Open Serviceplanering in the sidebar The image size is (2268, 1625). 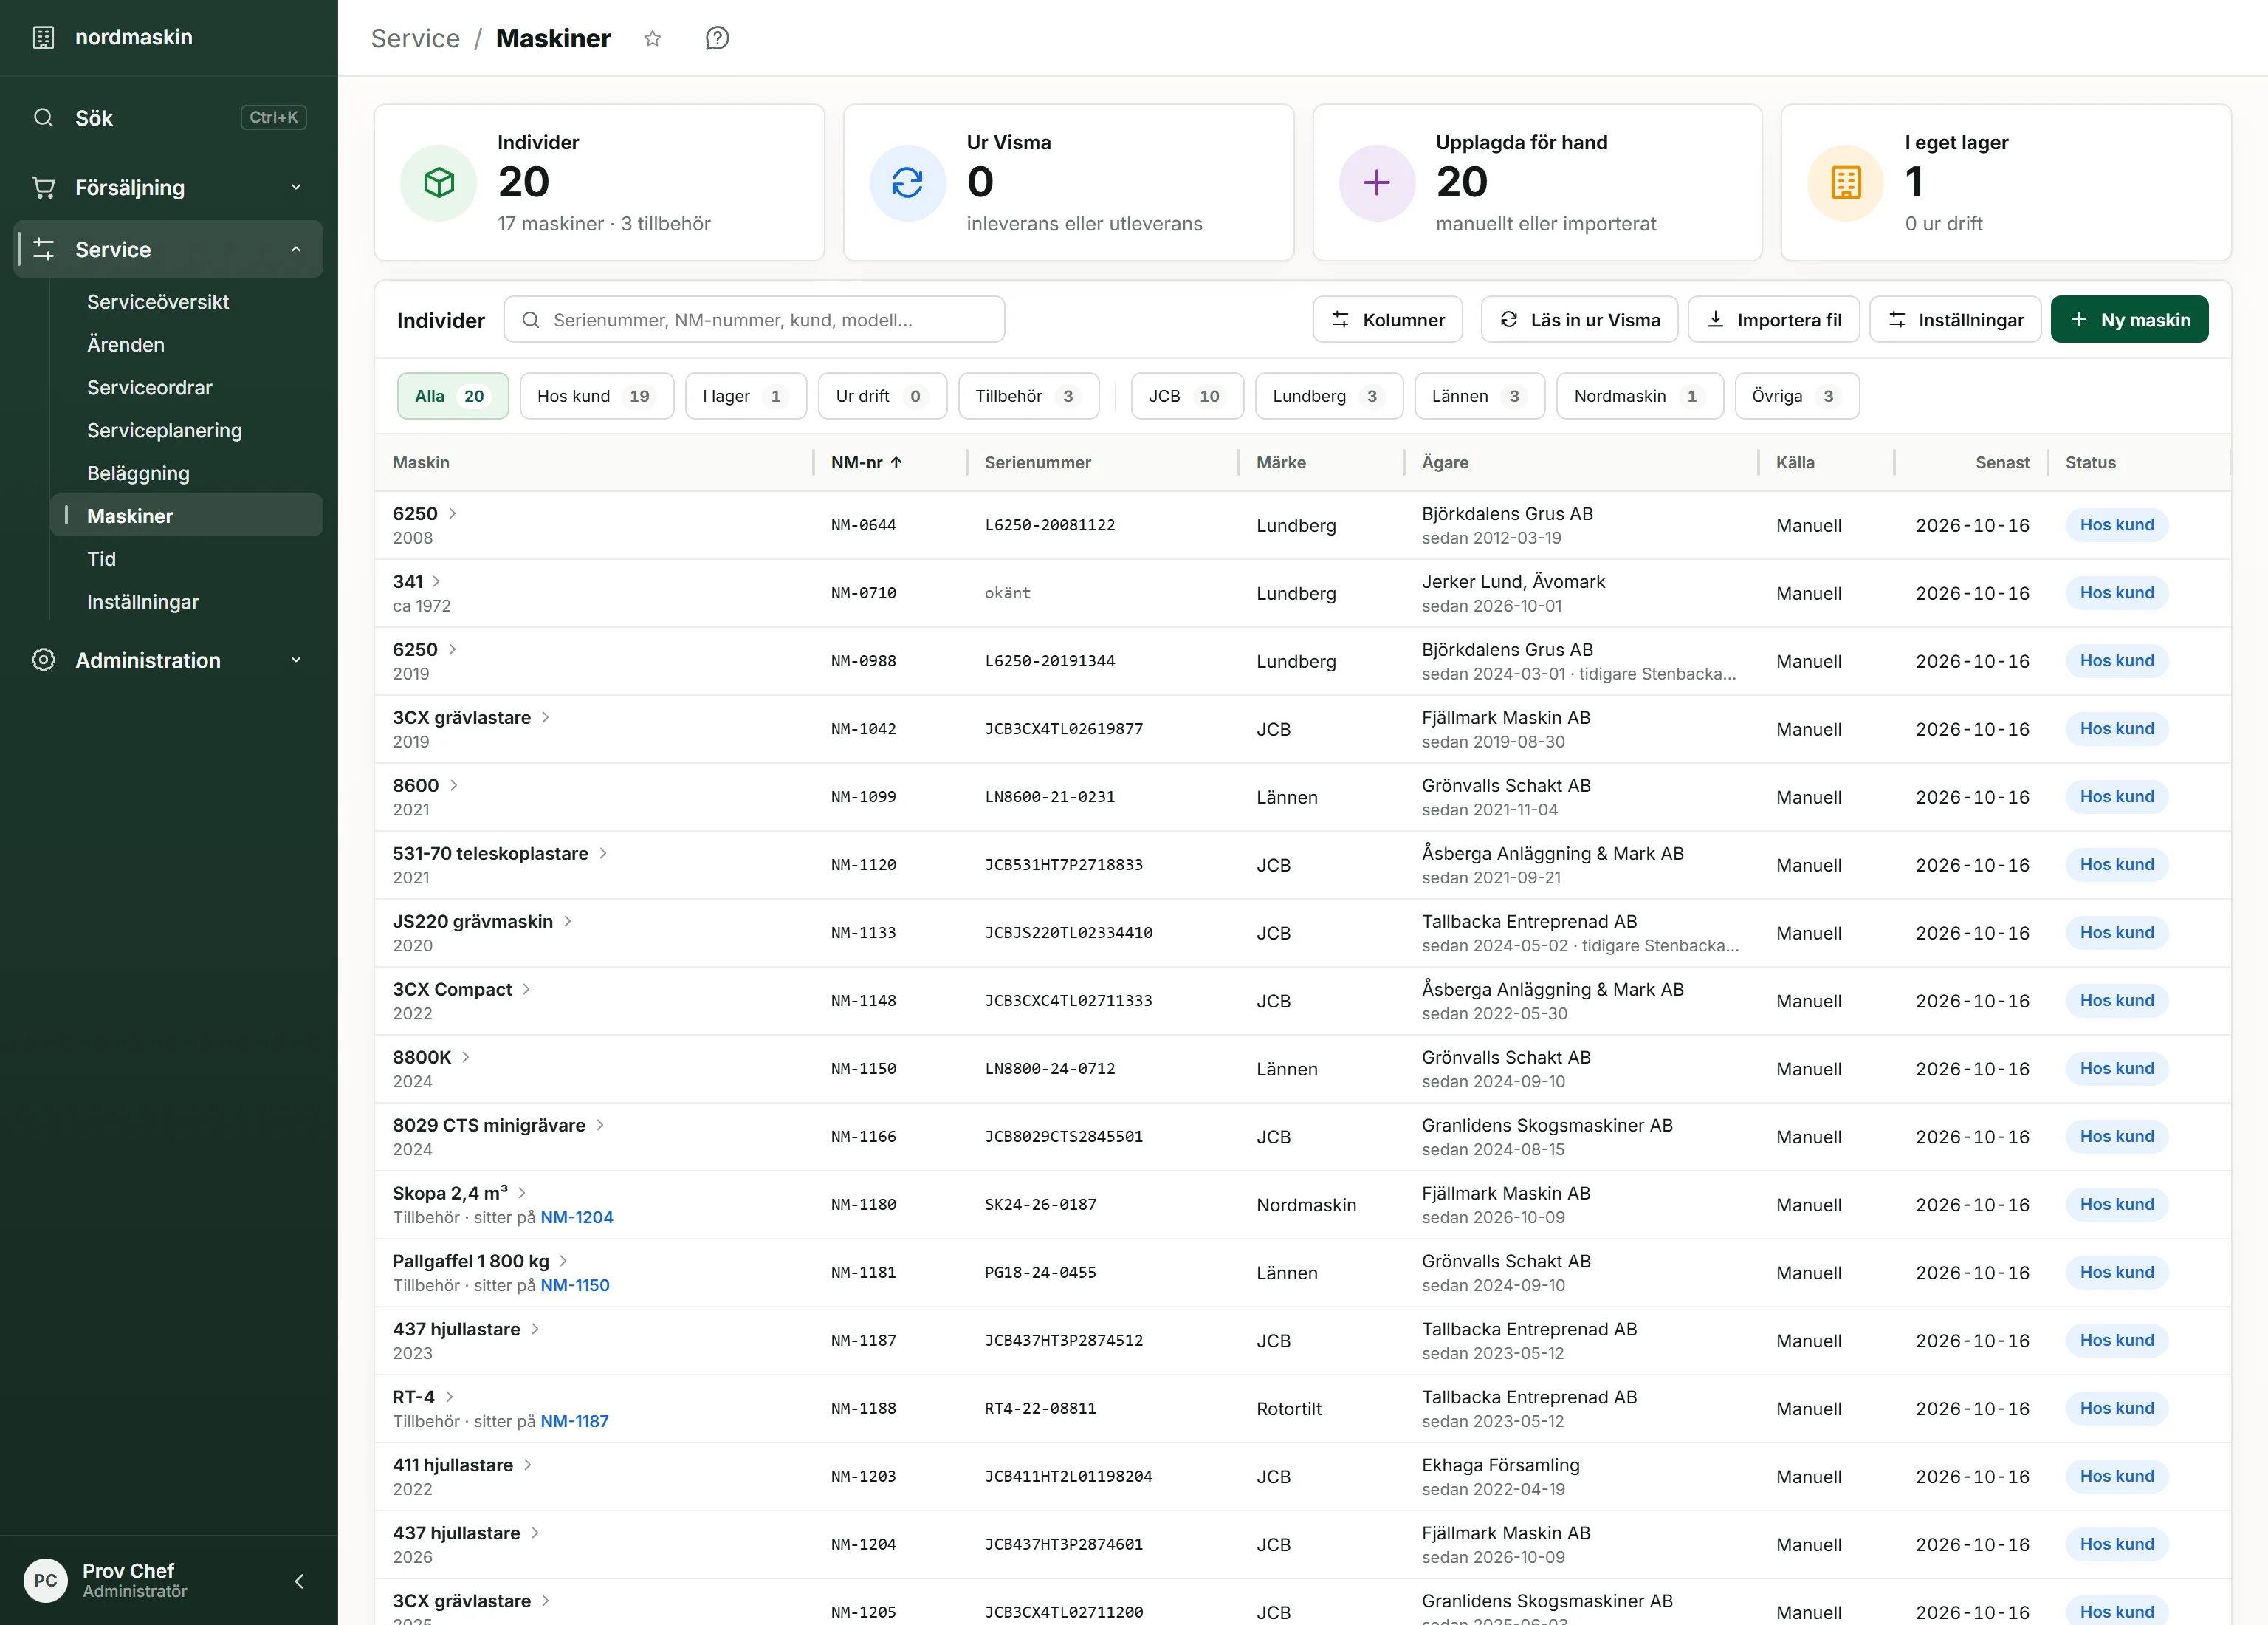click(164, 431)
